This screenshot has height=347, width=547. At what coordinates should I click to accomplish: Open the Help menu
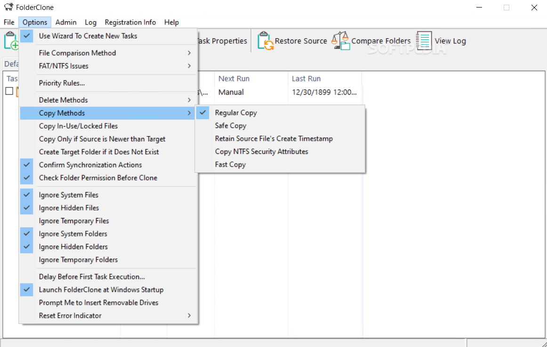[172, 22]
